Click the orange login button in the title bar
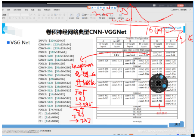 180,6
